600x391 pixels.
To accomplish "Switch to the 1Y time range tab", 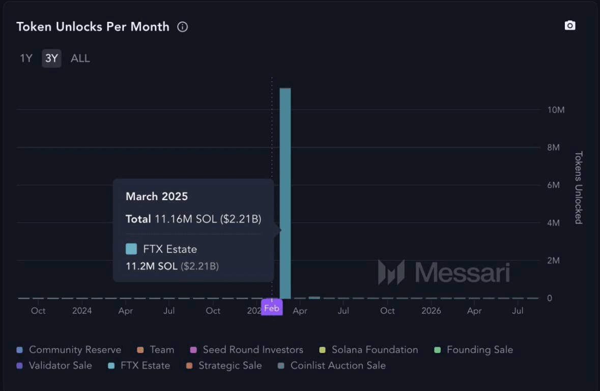I will (x=25, y=58).
